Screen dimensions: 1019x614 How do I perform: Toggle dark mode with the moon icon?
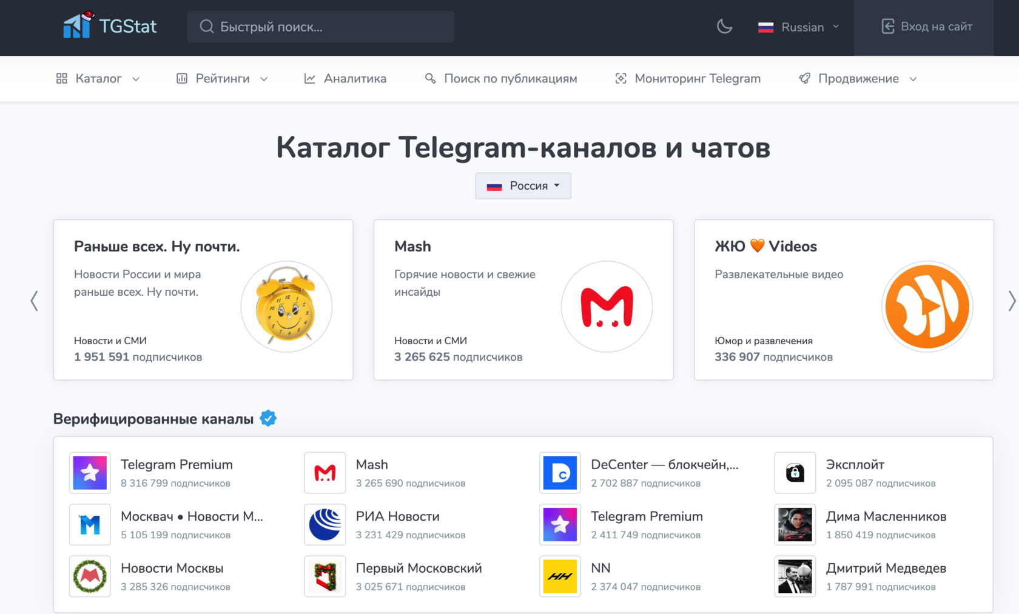(724, 27)
